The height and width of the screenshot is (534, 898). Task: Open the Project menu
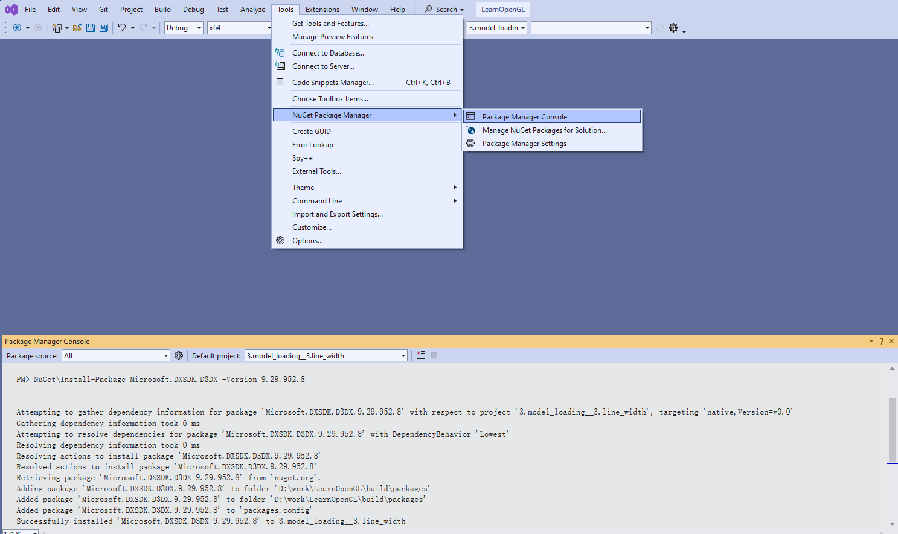131,9
